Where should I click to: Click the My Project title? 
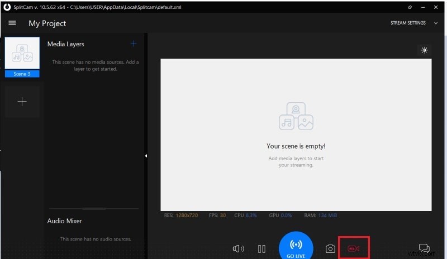click(47, 23)
